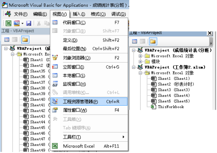Image resolution: width=217 pixels, height=153 pixels.
Task: Select Sheet2 (秒表计时) in right tree
Action: tap(176, 84)
